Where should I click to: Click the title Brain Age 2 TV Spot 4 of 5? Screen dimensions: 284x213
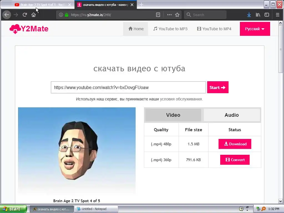click(77, 201)
